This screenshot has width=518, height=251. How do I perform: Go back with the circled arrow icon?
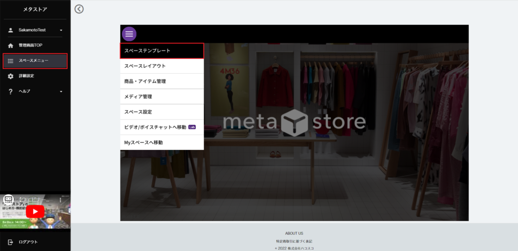[79, 9]
